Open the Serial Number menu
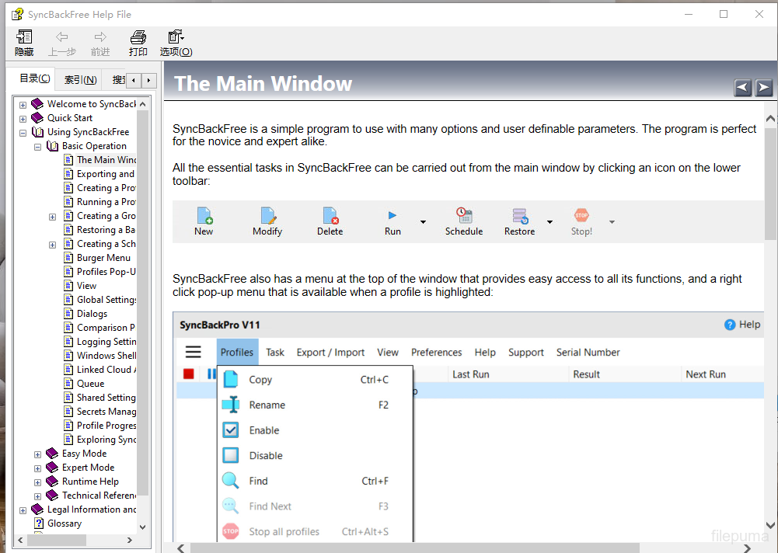The image size is (778, 553). point(588,352)
